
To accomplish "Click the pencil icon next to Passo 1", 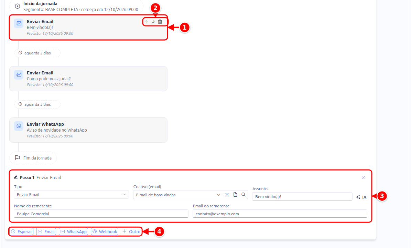I will coord(16,177).
